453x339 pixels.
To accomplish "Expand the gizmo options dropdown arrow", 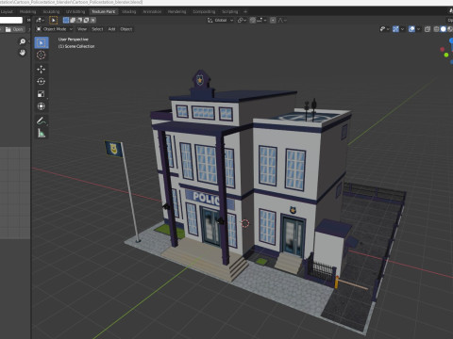I will click(x=402, y=29).
